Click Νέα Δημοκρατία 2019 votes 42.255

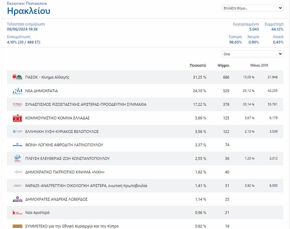272,91
